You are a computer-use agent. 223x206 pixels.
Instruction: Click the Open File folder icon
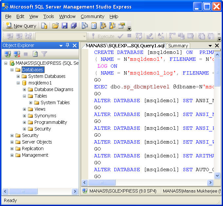coord(55,26)
